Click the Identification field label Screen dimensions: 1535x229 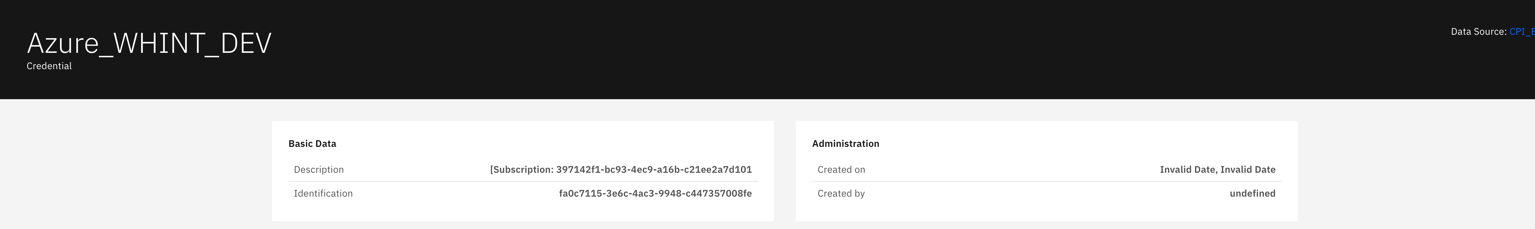[323, 193]
